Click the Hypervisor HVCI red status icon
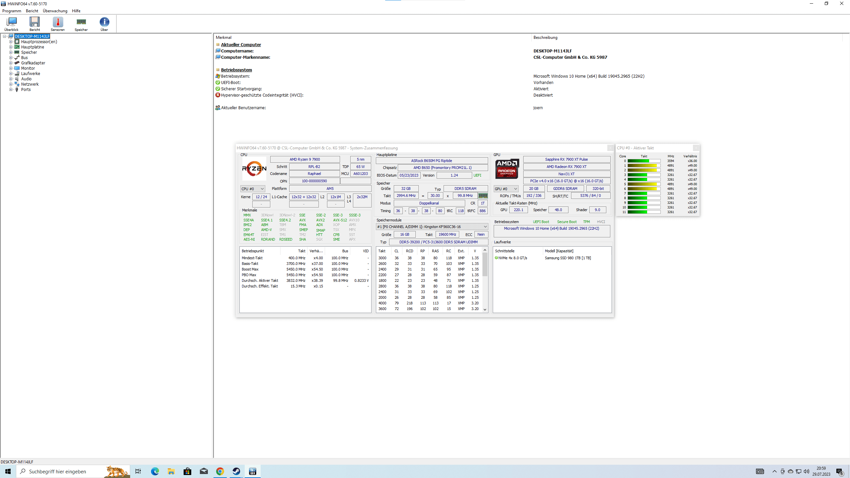This screenshot has height=478, width=850. click(218, 95)
